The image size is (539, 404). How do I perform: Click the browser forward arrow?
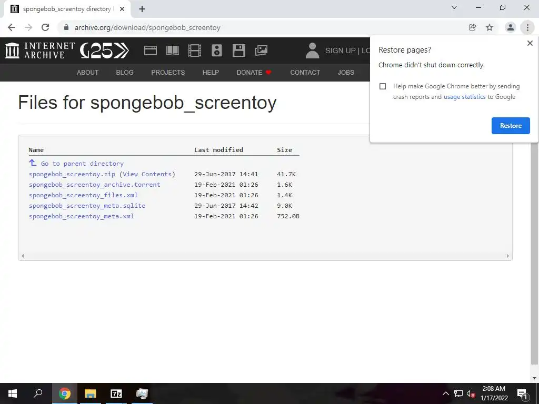click(28, 27)
